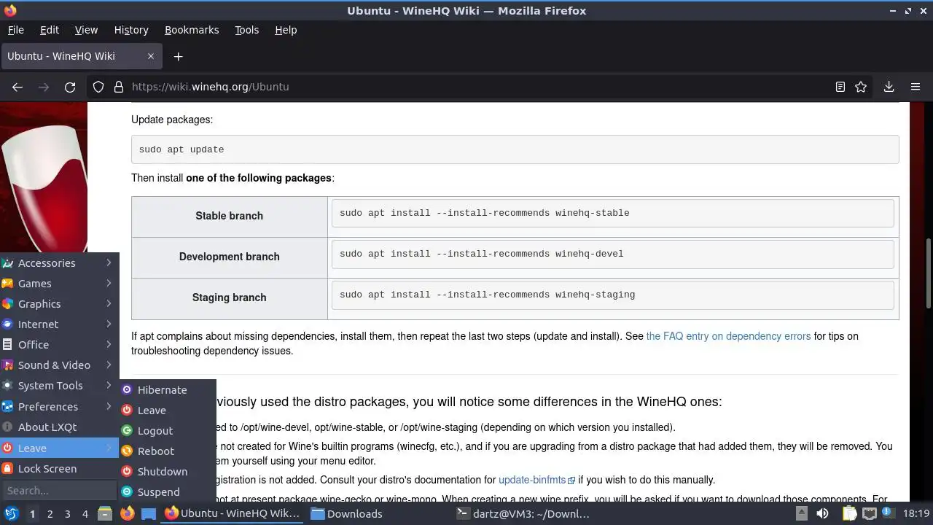Switch to virtual desktop 4

point(85,514)
